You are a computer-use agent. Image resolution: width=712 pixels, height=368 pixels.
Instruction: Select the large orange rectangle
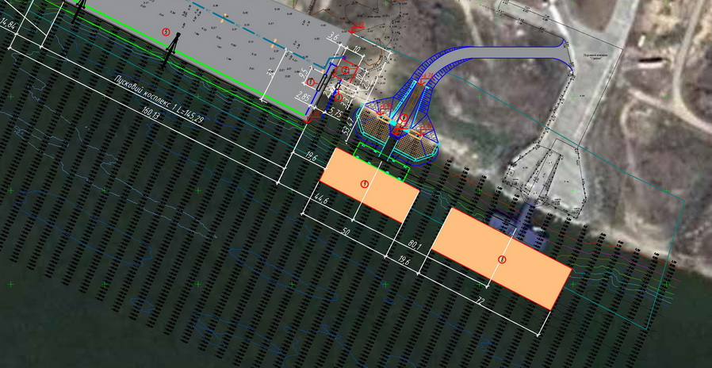point(501,259)
